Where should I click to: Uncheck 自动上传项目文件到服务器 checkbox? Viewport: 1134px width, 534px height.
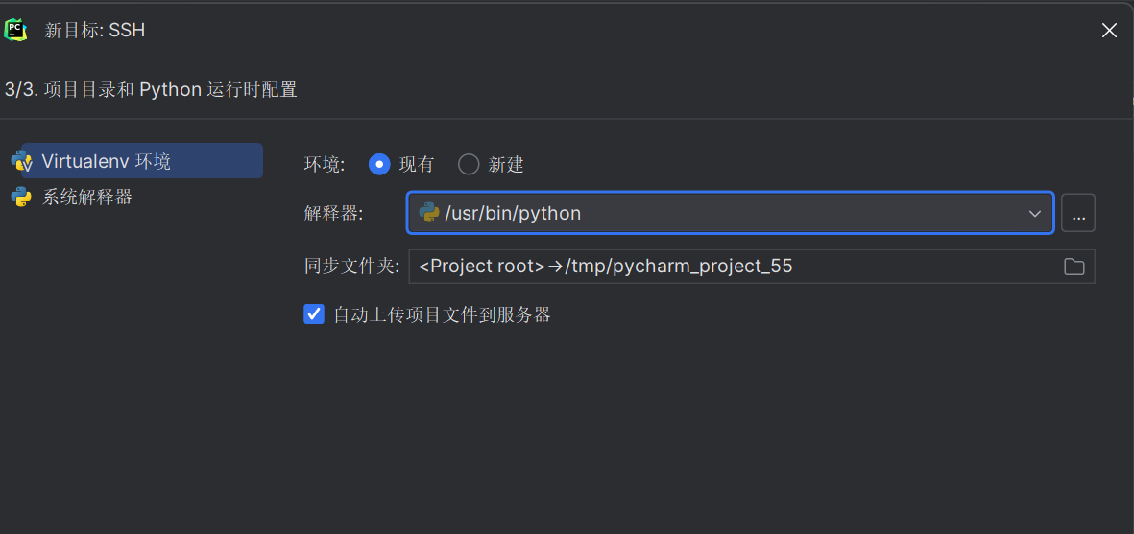[x=314, y=314]
